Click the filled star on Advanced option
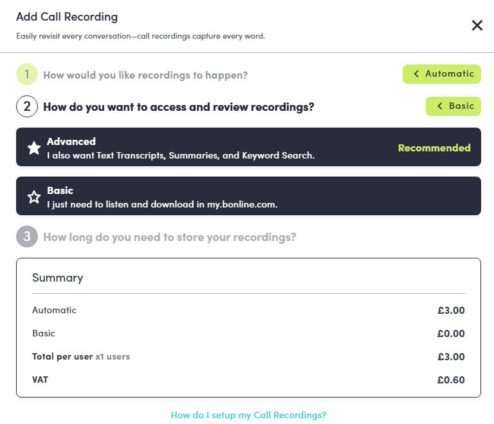 [34, 148]
